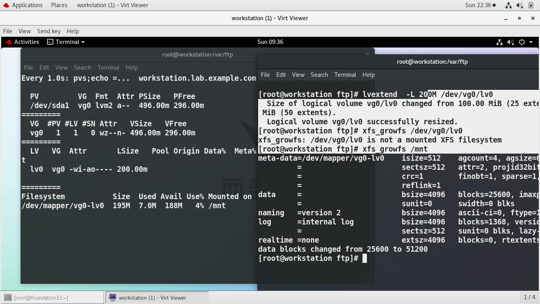
Task: Open Help menu in left terminal
Action: [x=132, y=68]
